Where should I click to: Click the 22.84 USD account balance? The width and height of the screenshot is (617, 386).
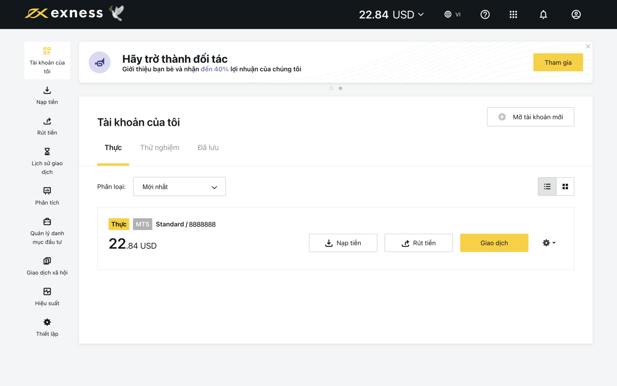133,244
